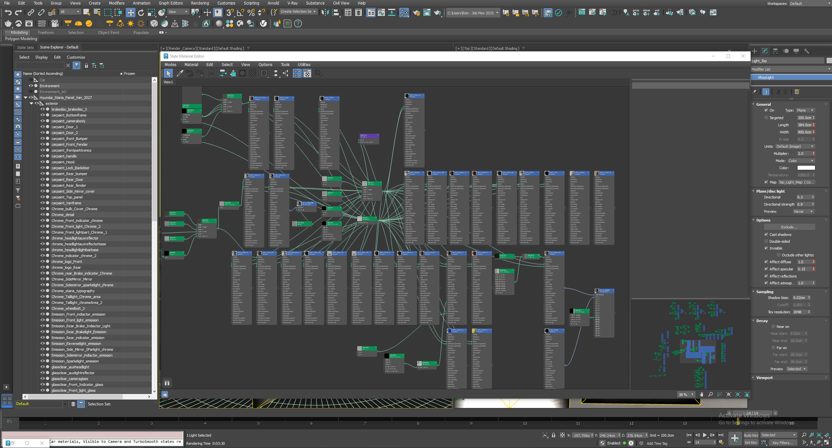This screenshot has height=448, width=832.
Task: Open the Mode dropdown showing Color
Action: [801, 161]
